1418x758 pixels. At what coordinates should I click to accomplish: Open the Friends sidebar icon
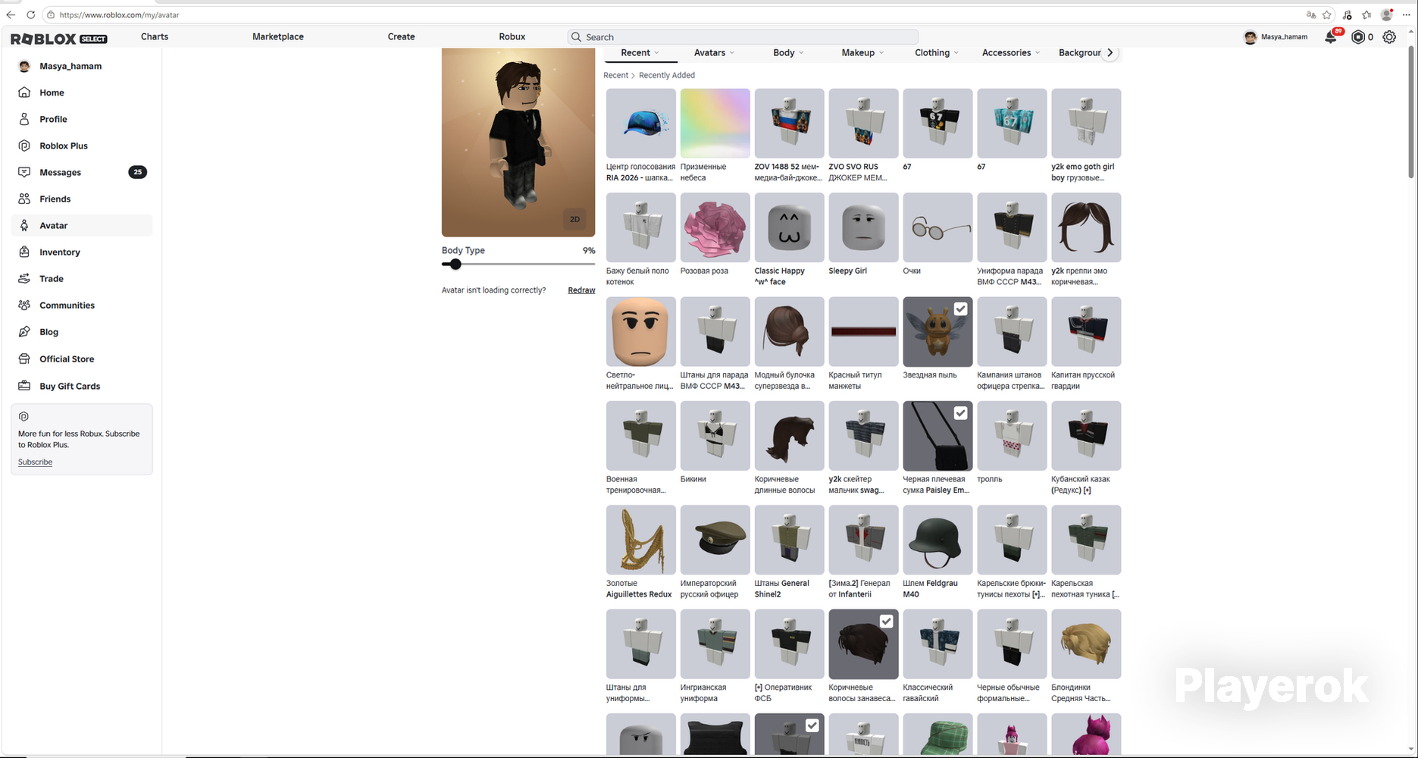pyautogui.click(x=24, y=199)
